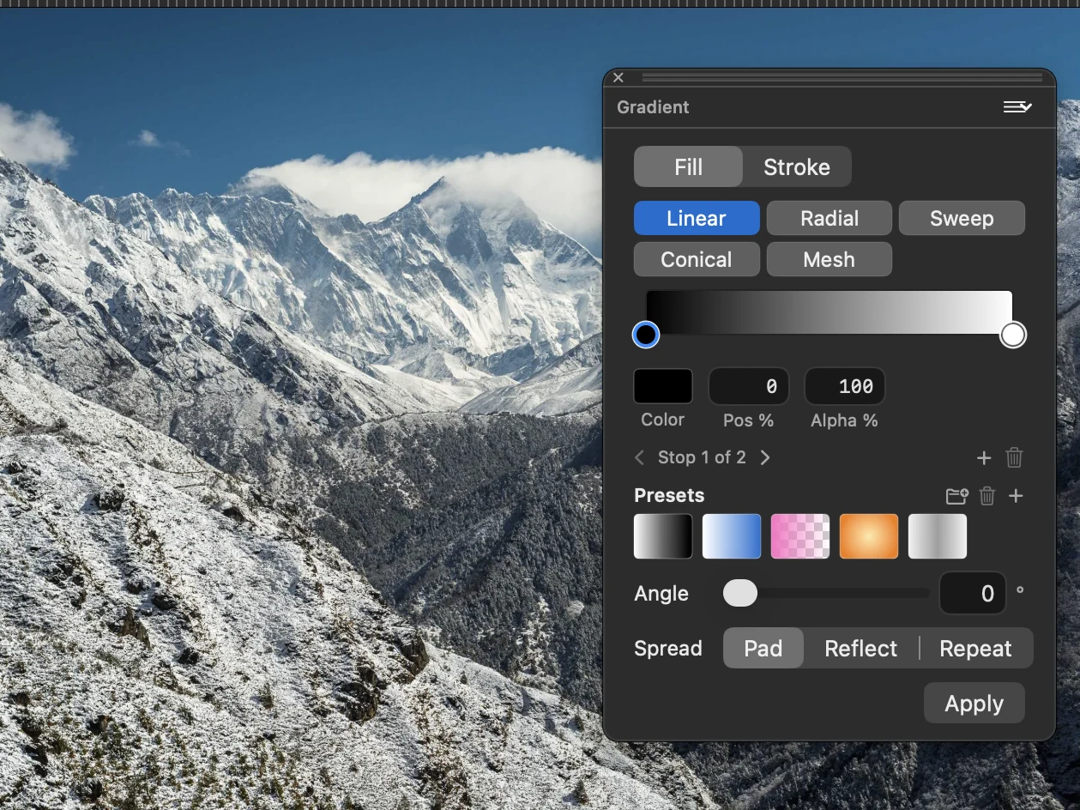The width and height of the screenshot is (1080, 810).
Task: Select the Linear gradient type
Action: (697, 218)
